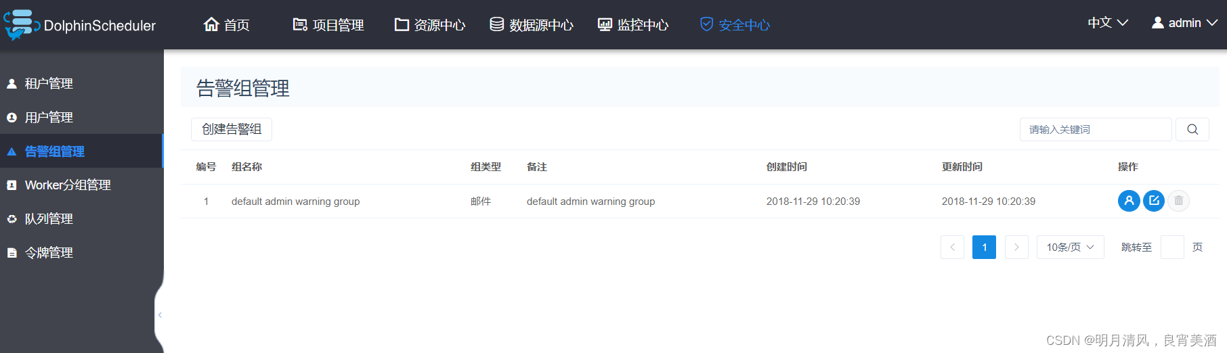The width and height of the screenshot is (1227, 353).
Task: Select page 1 in pagination
Action: pyautogui.click(x=985, y=248)
